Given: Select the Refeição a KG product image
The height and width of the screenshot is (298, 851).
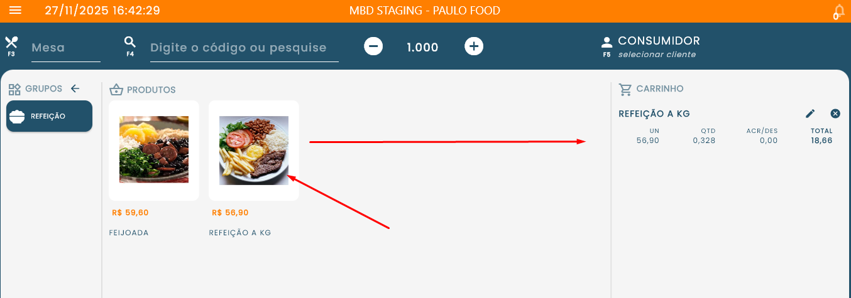Looking at the screenshot, I should click(x=254, y=151).
